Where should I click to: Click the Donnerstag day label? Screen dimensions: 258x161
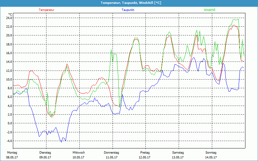coord(111,153)
